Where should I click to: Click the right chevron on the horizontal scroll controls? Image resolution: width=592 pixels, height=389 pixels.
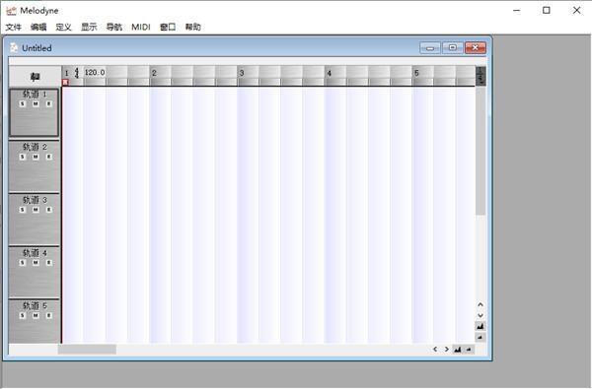click(447, 350)
